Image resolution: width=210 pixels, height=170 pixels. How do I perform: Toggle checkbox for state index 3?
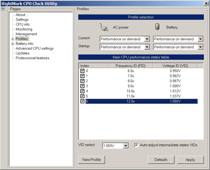(x=82, y=86)
